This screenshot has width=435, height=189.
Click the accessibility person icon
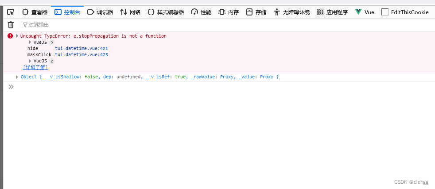pyautogui.click(x=276, y=12)
